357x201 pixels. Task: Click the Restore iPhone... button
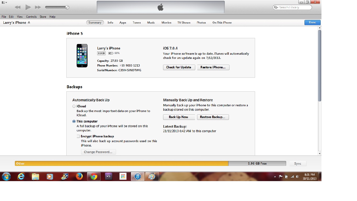coord(213,67)
